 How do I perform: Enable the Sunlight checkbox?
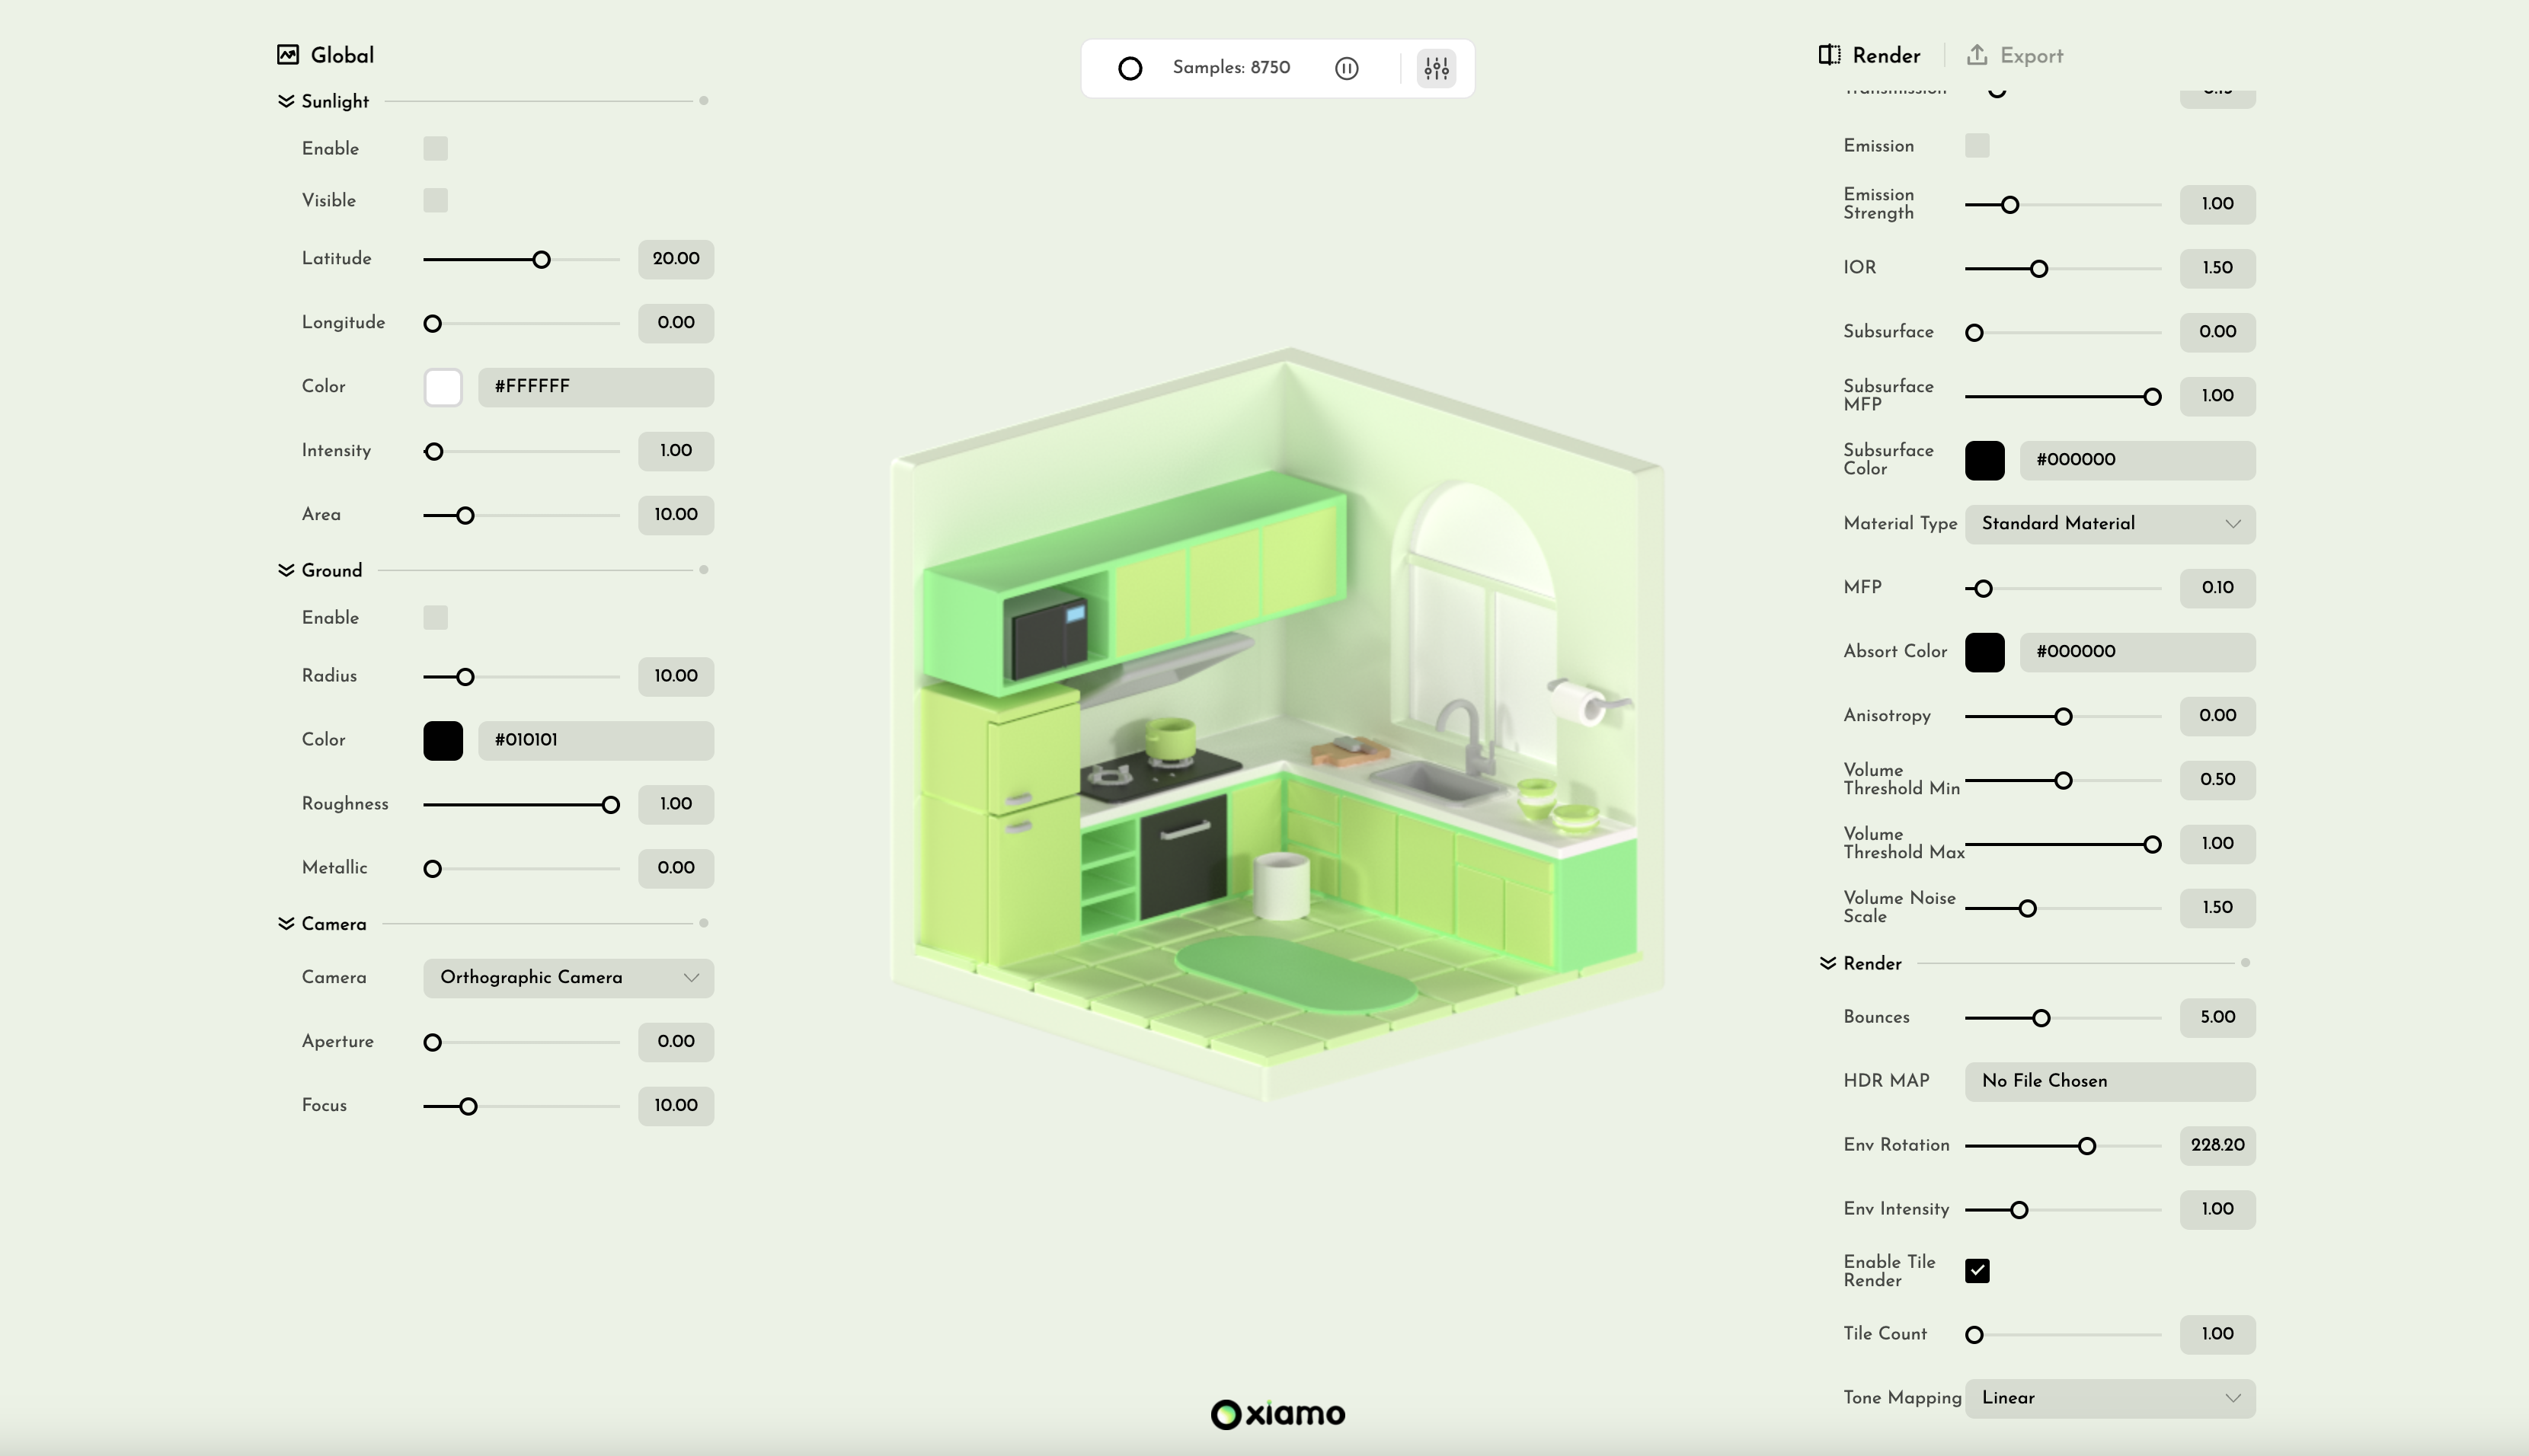tap(435, 149)
